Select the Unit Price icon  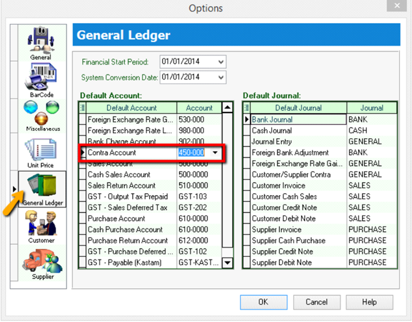click(41, 151)
